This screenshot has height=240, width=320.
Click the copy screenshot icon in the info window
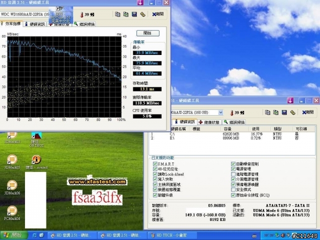pyautogui.click(x=276, y=112)
